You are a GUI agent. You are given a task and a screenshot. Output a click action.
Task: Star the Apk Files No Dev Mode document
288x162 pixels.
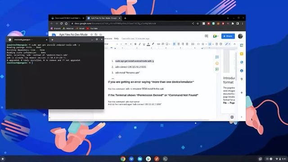(92, 35)
